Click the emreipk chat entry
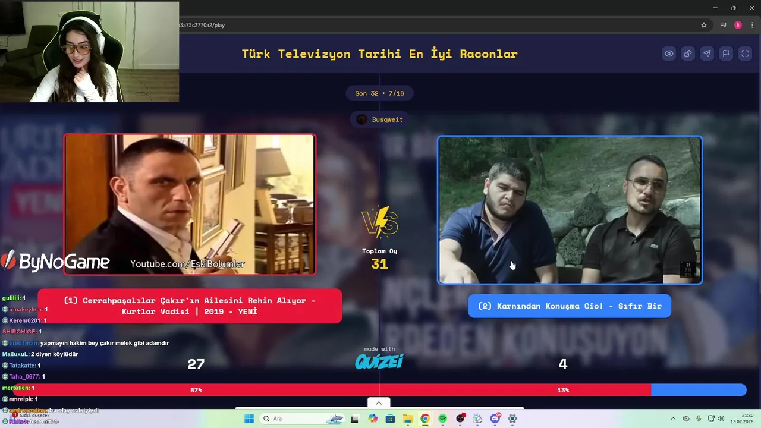This screenshot has height=428, width=761. [20, 399]
